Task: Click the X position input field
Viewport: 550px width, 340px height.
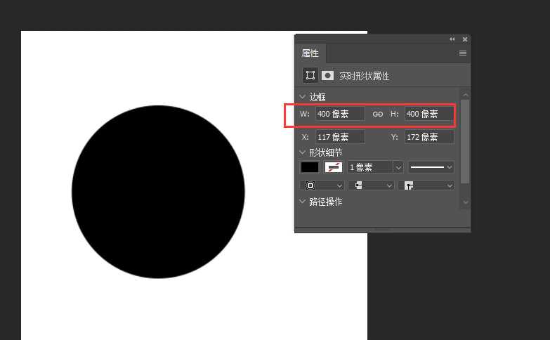Action: [340, 137]
